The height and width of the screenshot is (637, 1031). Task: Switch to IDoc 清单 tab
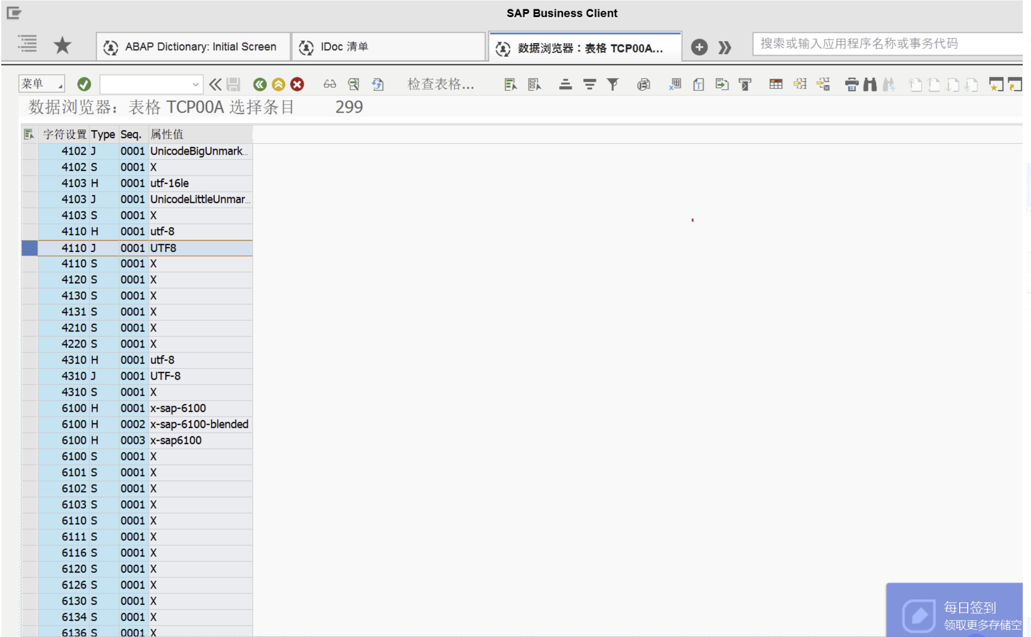[388, 47]
